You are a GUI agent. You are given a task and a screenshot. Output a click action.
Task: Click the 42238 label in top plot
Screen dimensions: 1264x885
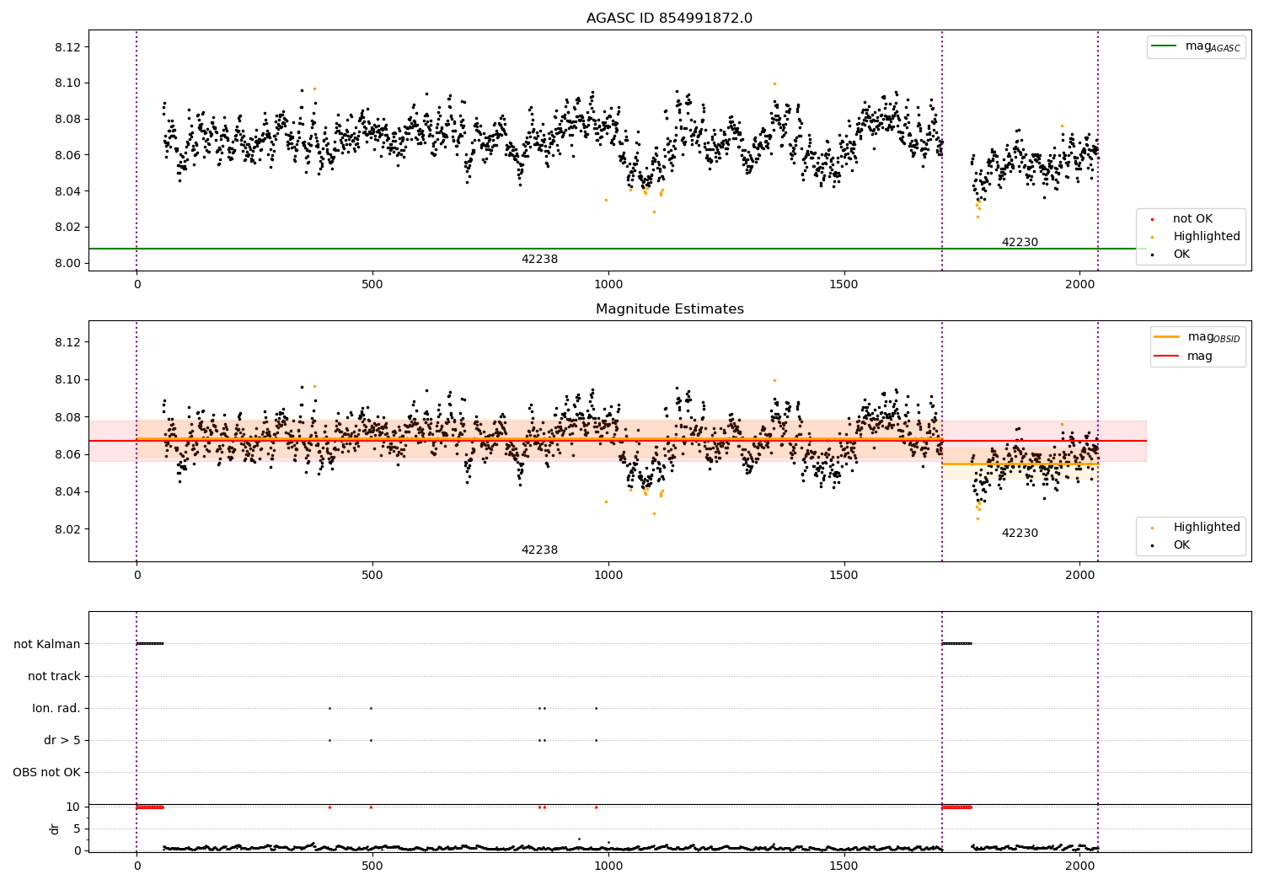pos(539,260)
